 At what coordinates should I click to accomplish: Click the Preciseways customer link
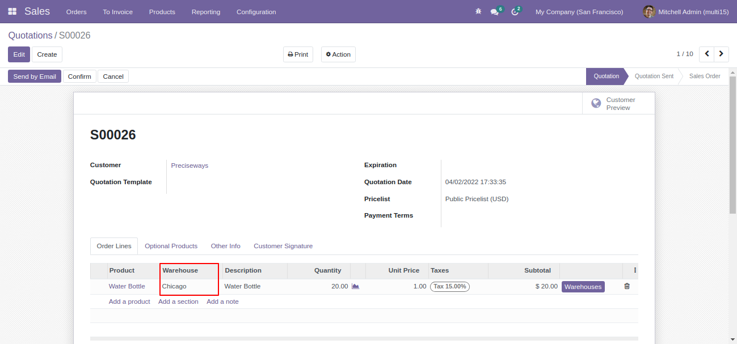tap(189, 165)
